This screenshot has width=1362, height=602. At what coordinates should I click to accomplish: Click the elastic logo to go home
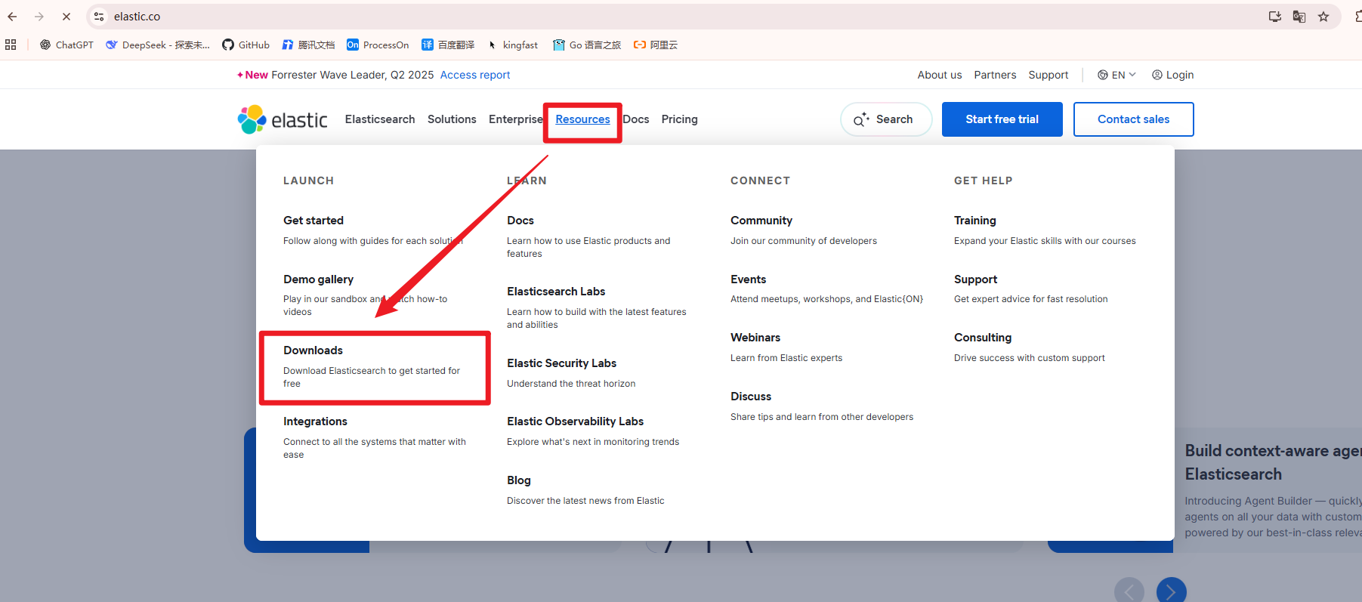click(x=283, y=119)
